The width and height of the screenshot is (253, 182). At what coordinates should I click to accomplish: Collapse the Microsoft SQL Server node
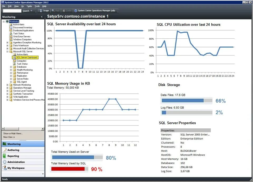pyautogui.click(x=8, y=52)
